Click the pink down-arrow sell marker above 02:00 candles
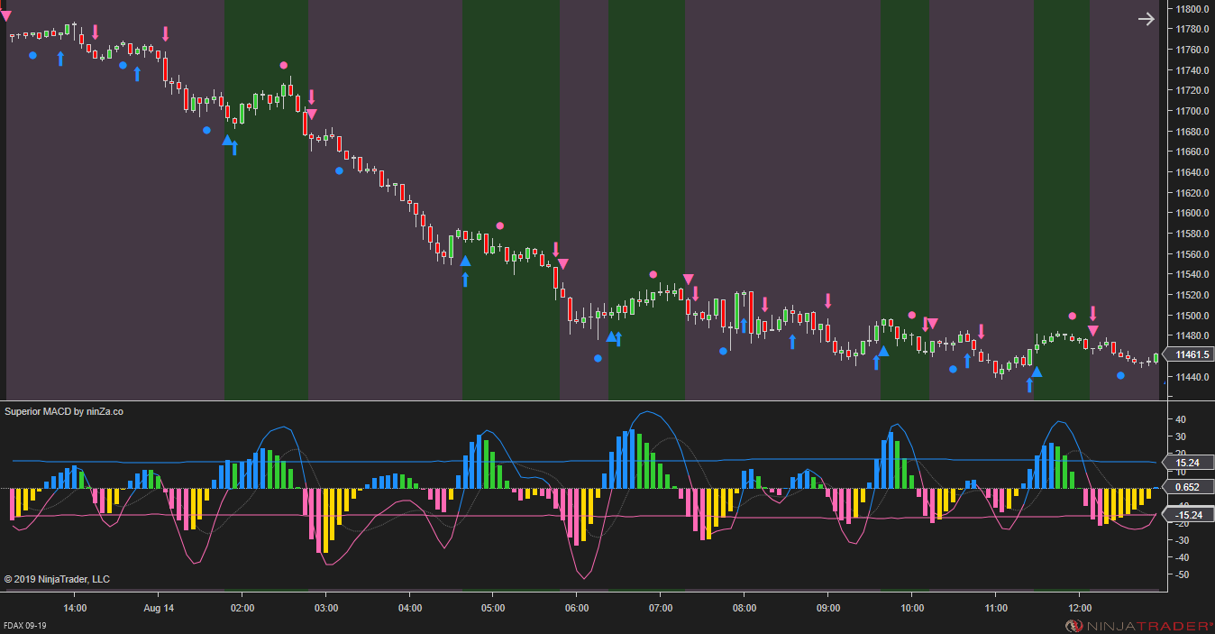 point(312,95)
